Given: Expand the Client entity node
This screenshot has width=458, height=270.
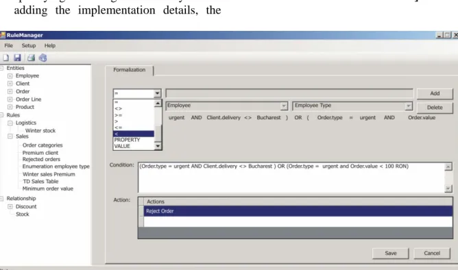Looking at the screenshot, I should pyautogui.click(x=10, y=84).
